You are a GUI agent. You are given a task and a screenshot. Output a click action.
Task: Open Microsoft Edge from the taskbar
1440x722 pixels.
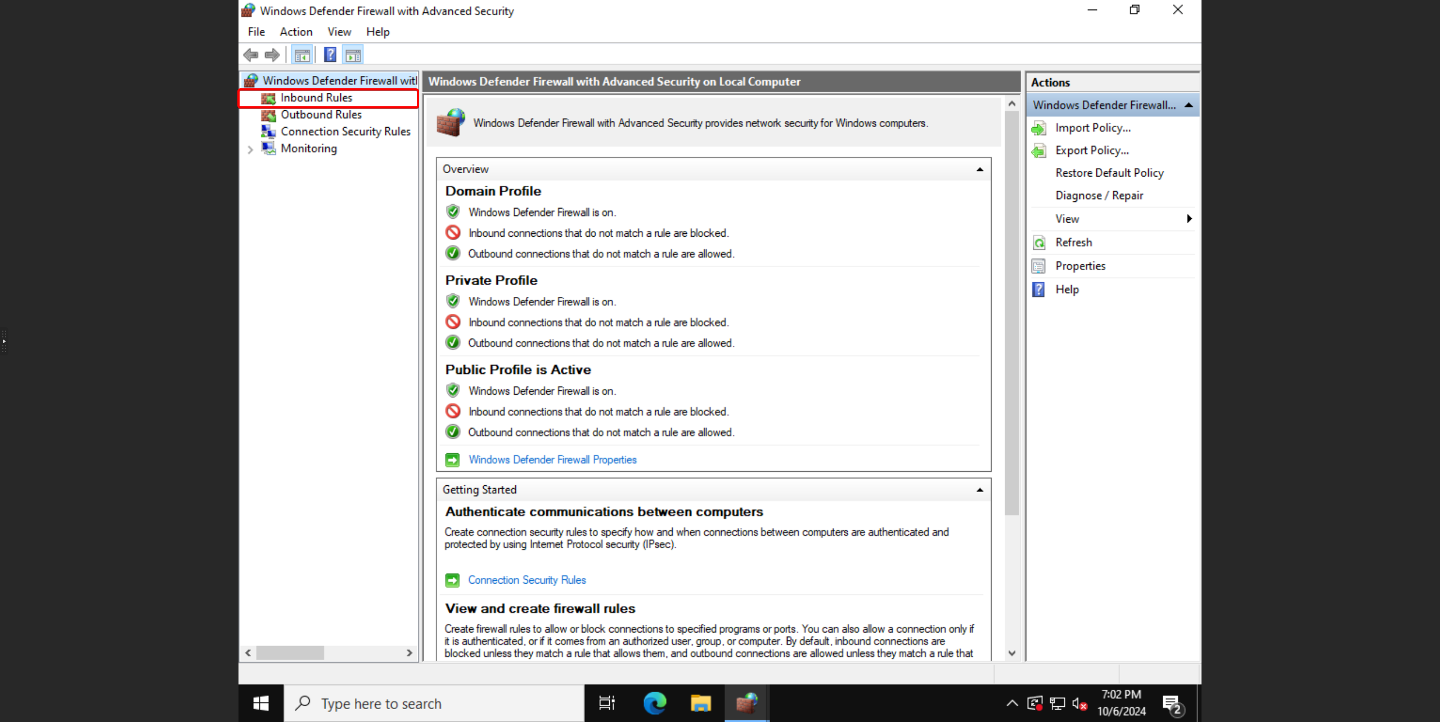tap(655, 703)
